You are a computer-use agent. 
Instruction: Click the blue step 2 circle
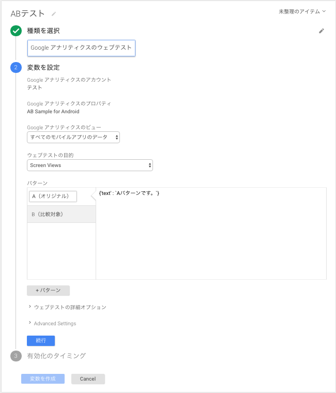click(16, 67)
